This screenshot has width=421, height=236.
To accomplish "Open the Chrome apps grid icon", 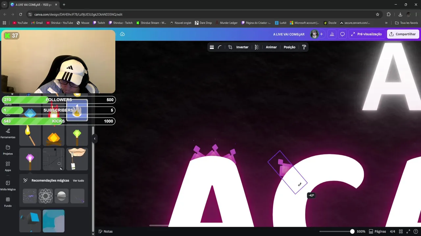I will [x=4, y=23].
